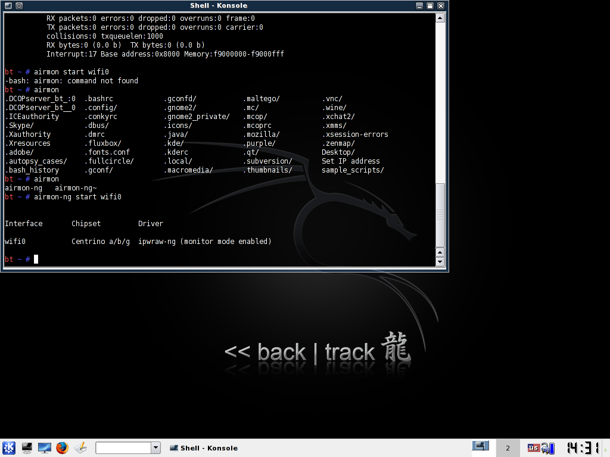Image resolution: width=610 pixels, height=457 pixels.
Task: Open the KDE K menu launcher
Action: click(x=8, y=447)
